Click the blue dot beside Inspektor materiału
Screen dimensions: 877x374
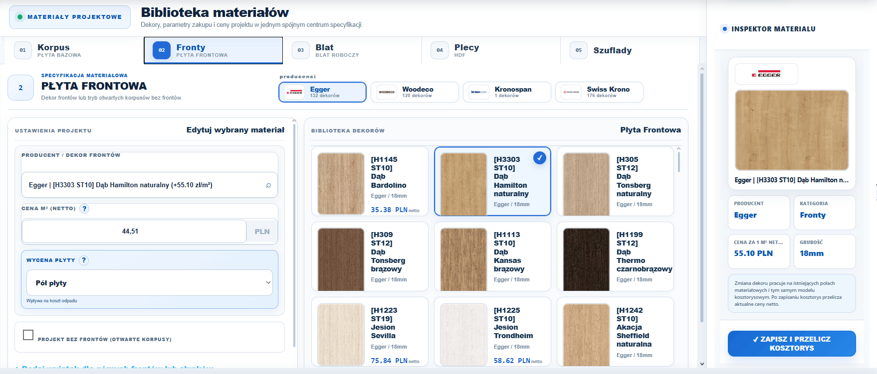coord(724,29)
